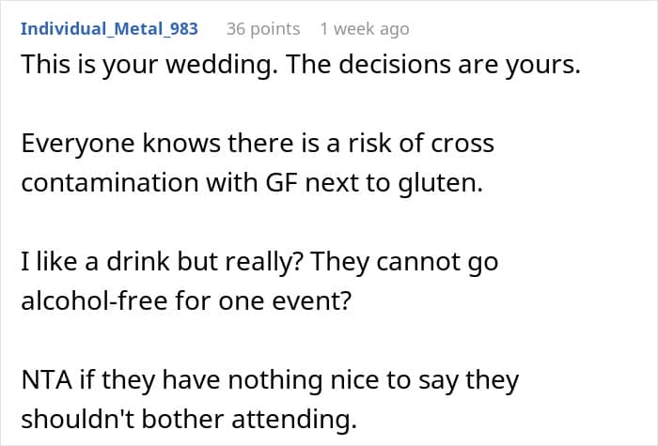Click the word 'Everyone' in the comment

coord(75,144)
